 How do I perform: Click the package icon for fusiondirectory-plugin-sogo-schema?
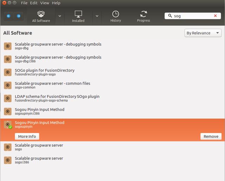pyautogui.click(x=8, y=98)
